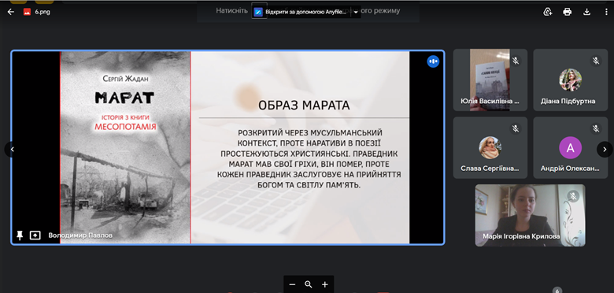Image resolution: width=614 pixels, height=293 pixels.
Task: Go back using the left arrow icon
Action: pos(10,12)
